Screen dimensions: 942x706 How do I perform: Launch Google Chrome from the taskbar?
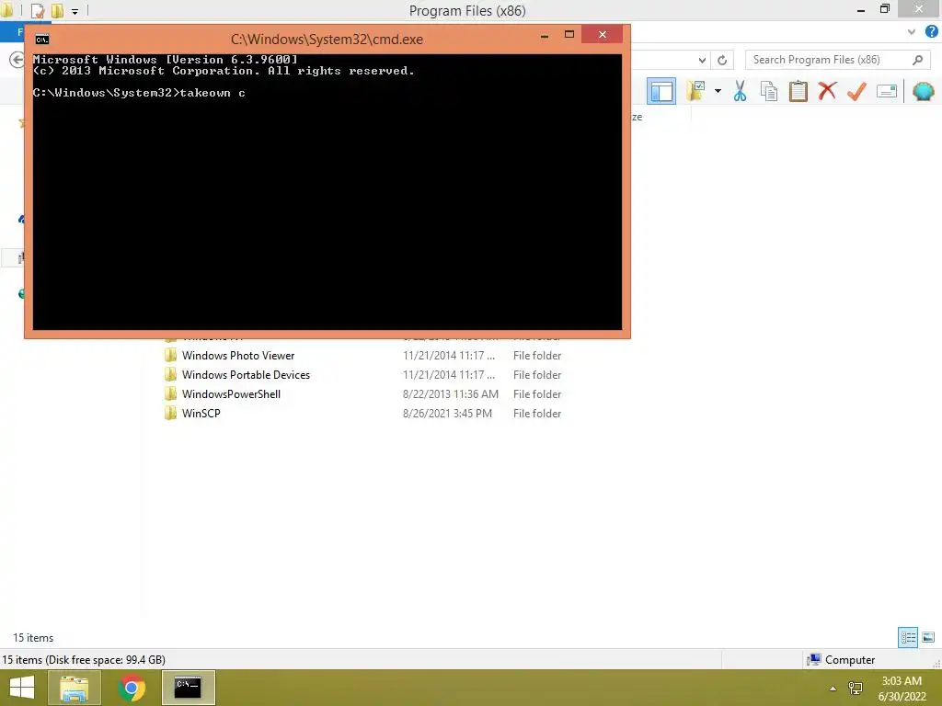pyautogui.click(x=132, y=688)
